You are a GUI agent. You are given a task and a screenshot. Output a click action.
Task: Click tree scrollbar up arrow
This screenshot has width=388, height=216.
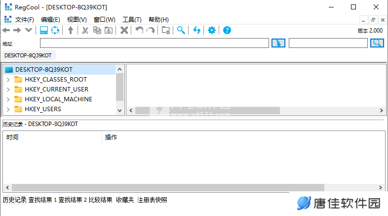coord(120,69)
